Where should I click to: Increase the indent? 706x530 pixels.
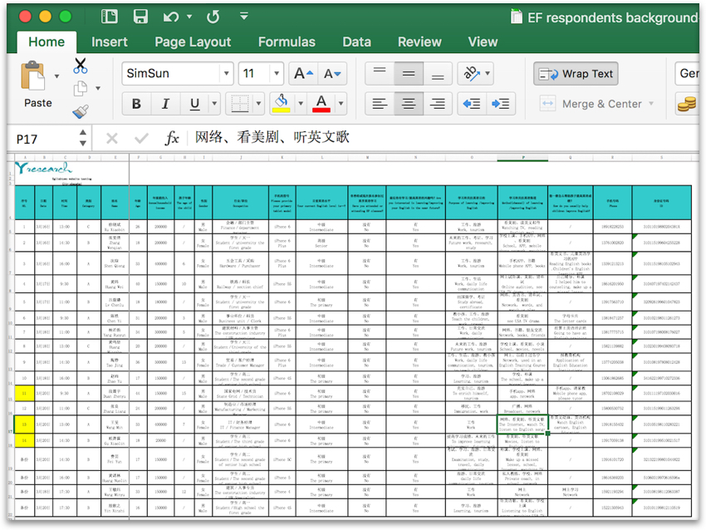point(500,104)
